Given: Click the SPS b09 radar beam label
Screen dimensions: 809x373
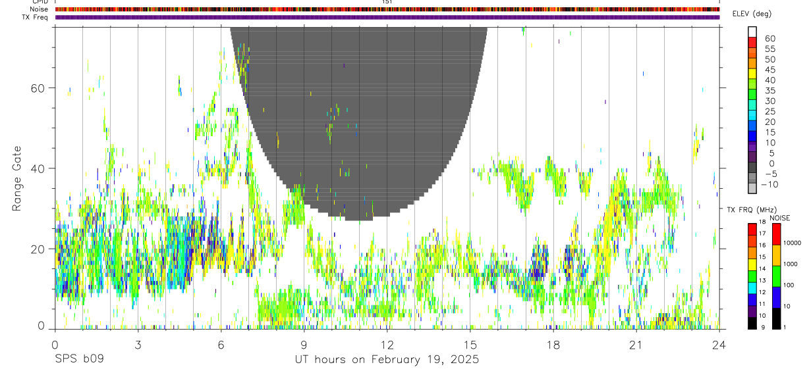Looking at the screenshot, I should pos(79,361).
